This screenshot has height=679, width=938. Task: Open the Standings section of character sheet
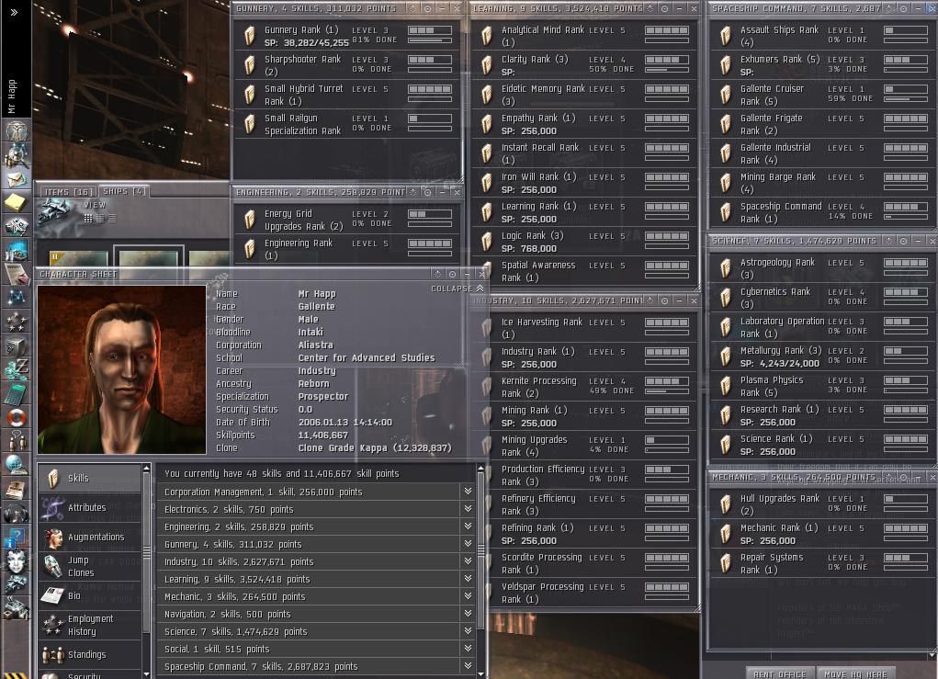pos(90,654)
